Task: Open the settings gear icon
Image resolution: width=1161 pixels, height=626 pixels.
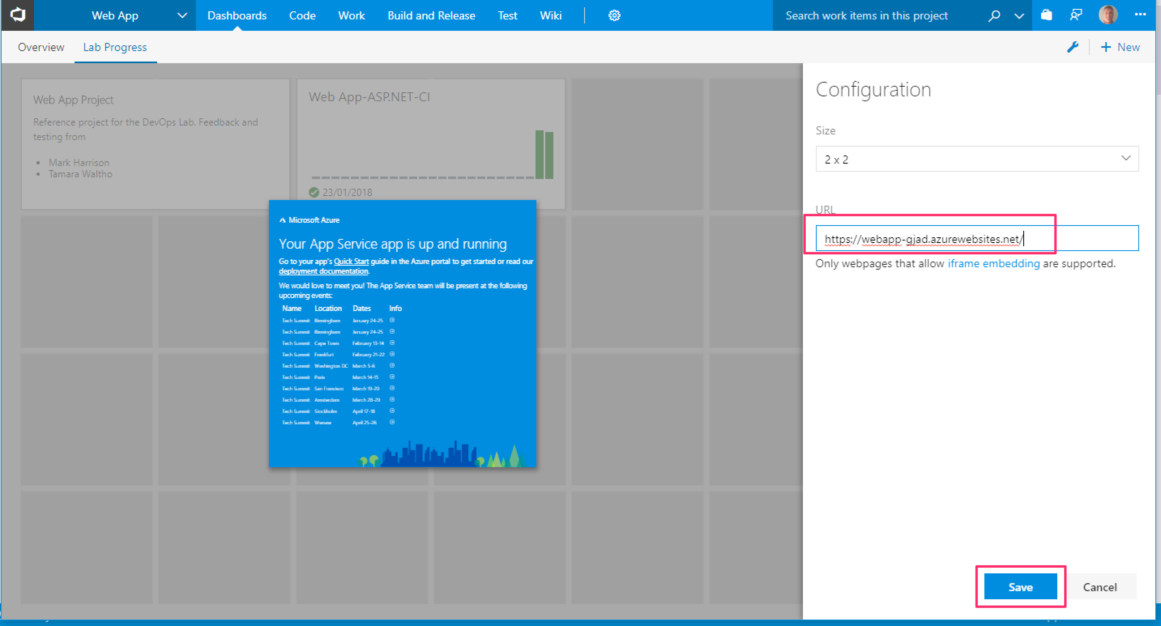Action: click(x=614, y=15)
